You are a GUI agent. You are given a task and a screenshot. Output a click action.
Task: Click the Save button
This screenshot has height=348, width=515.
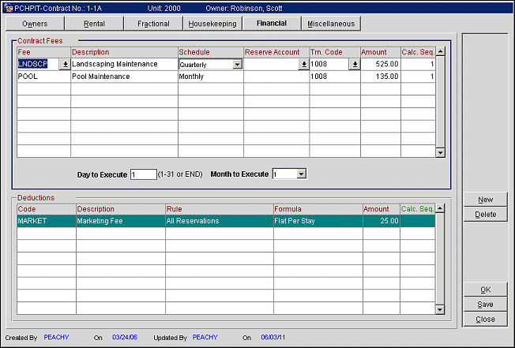pyautogui.click(x=485, y=305)
